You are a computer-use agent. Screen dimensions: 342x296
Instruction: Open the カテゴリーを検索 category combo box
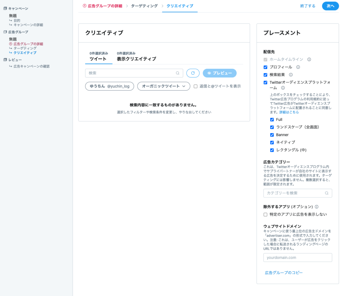[297, 193]
